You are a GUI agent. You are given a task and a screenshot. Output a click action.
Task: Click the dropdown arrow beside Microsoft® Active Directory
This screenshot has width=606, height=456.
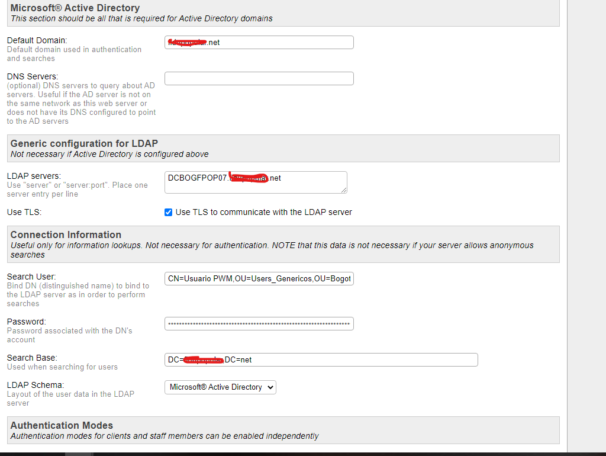pyautogui.click(x=270, y=387)
